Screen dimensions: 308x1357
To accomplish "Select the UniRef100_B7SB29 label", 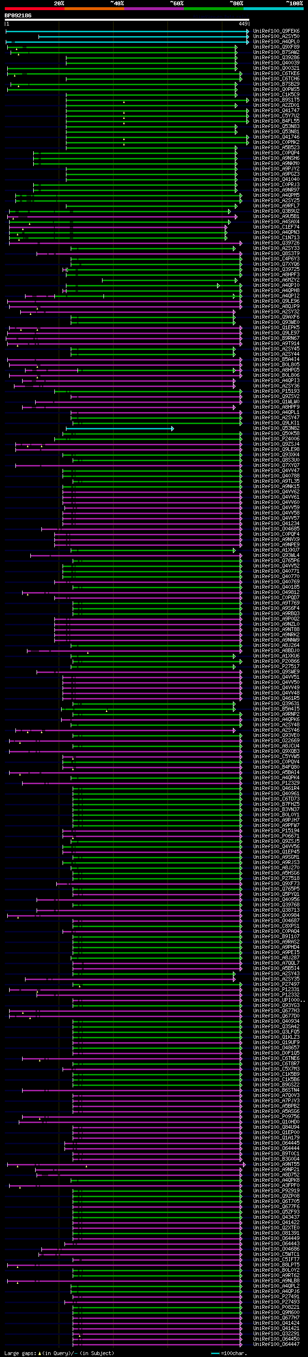I will (x=276, y=84).
